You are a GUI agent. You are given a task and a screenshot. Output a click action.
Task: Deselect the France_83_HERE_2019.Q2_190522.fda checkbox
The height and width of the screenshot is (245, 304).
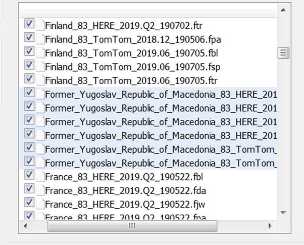[29, 188]
